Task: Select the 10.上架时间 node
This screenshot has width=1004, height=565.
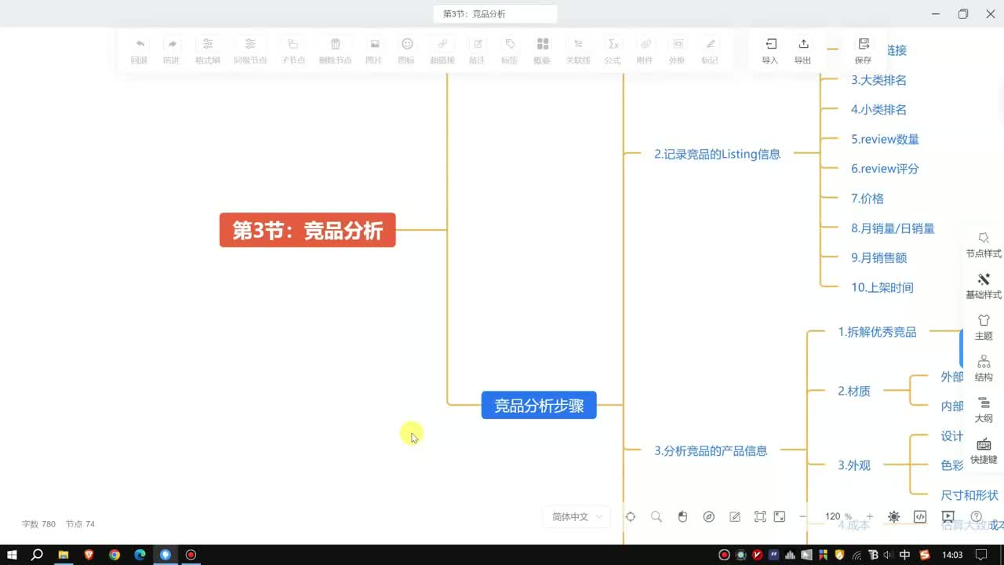Action: 882,287
